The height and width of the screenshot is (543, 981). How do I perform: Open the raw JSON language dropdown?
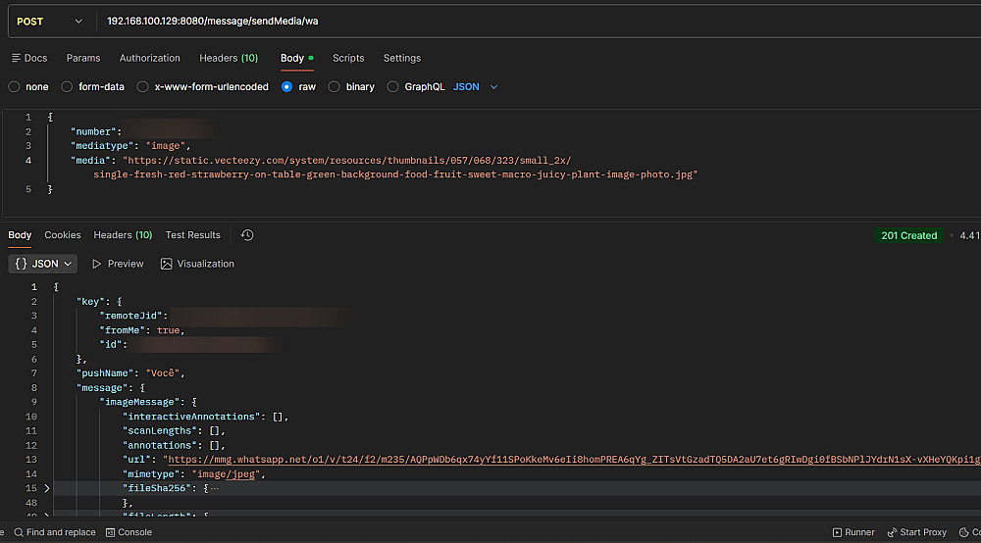point(476,86)
